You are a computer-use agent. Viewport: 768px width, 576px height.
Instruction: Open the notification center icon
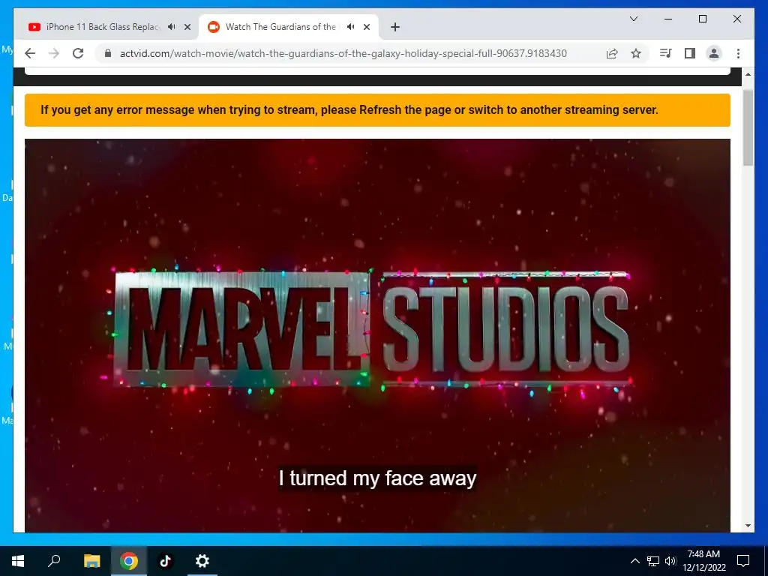(743, 561)
